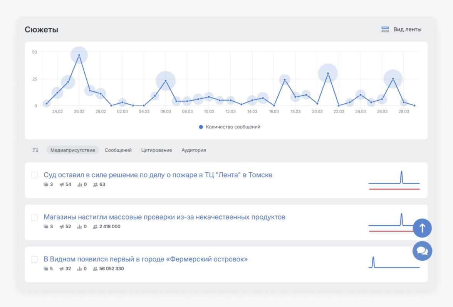Click the messages megaphone icon showing 54
Viewport: 453px width, 307px height.
pyautogui.click(x=62, y=184)
